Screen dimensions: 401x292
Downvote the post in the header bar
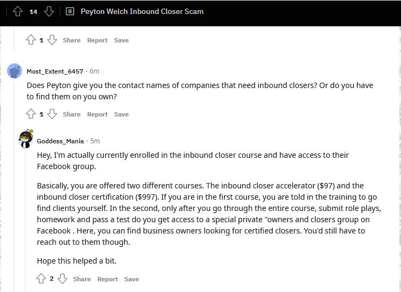coord(49,11)
